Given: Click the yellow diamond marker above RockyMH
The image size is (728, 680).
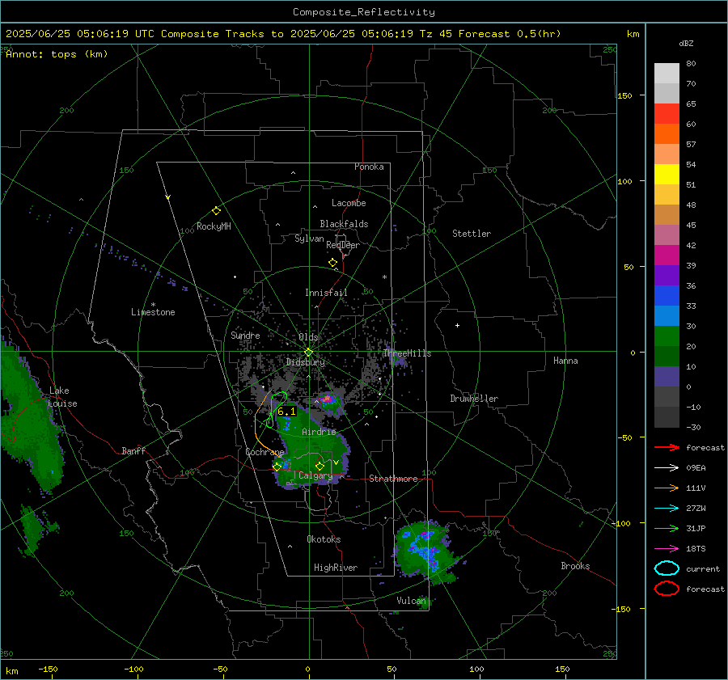Looking at the screenshot, I should [216, 211].
